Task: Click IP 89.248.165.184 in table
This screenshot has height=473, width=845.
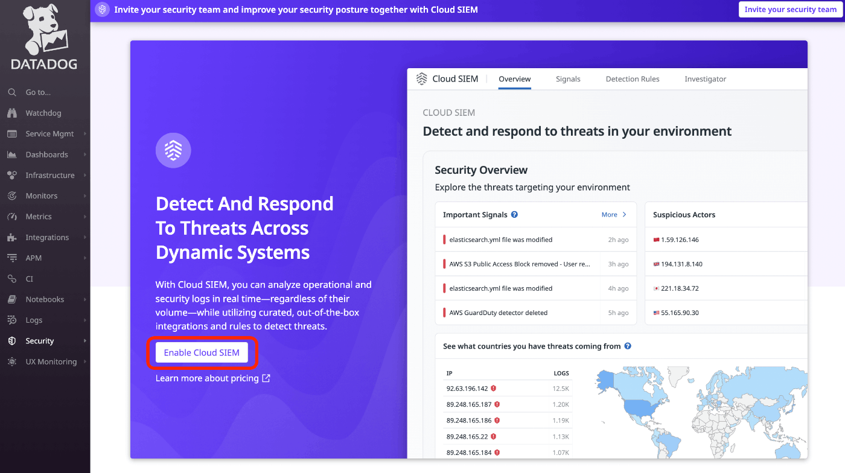Action: (x=470, y=452)
